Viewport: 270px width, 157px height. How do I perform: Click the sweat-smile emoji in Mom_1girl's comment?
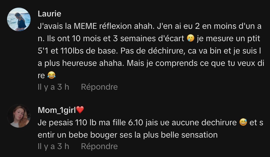coord(243,123)
